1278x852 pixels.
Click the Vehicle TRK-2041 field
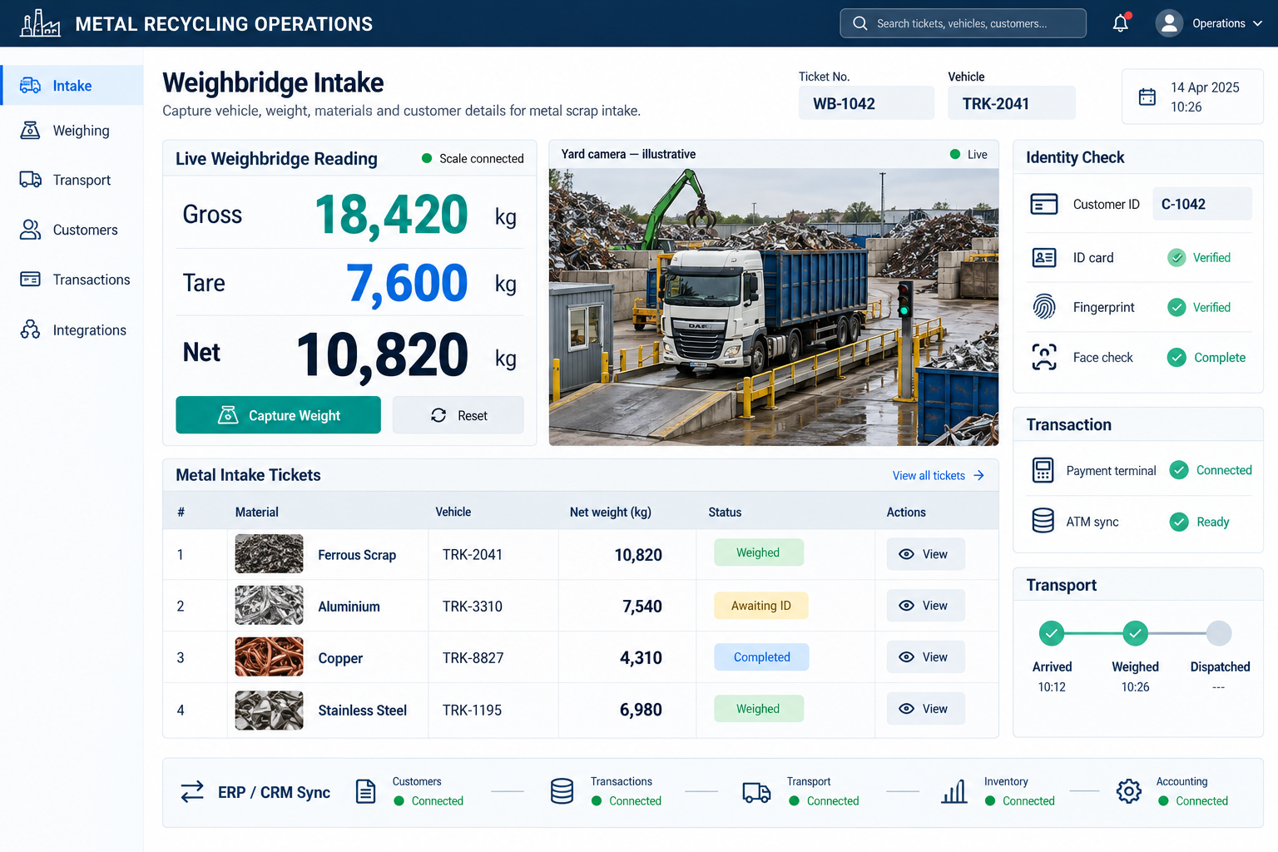[x=1012, y=103]
